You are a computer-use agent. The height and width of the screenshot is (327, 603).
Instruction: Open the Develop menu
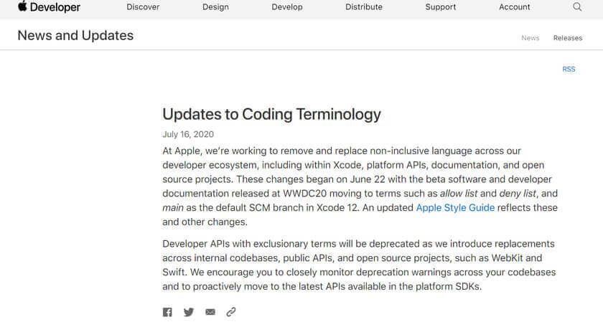pyautogui.click(x=287, y=7)
